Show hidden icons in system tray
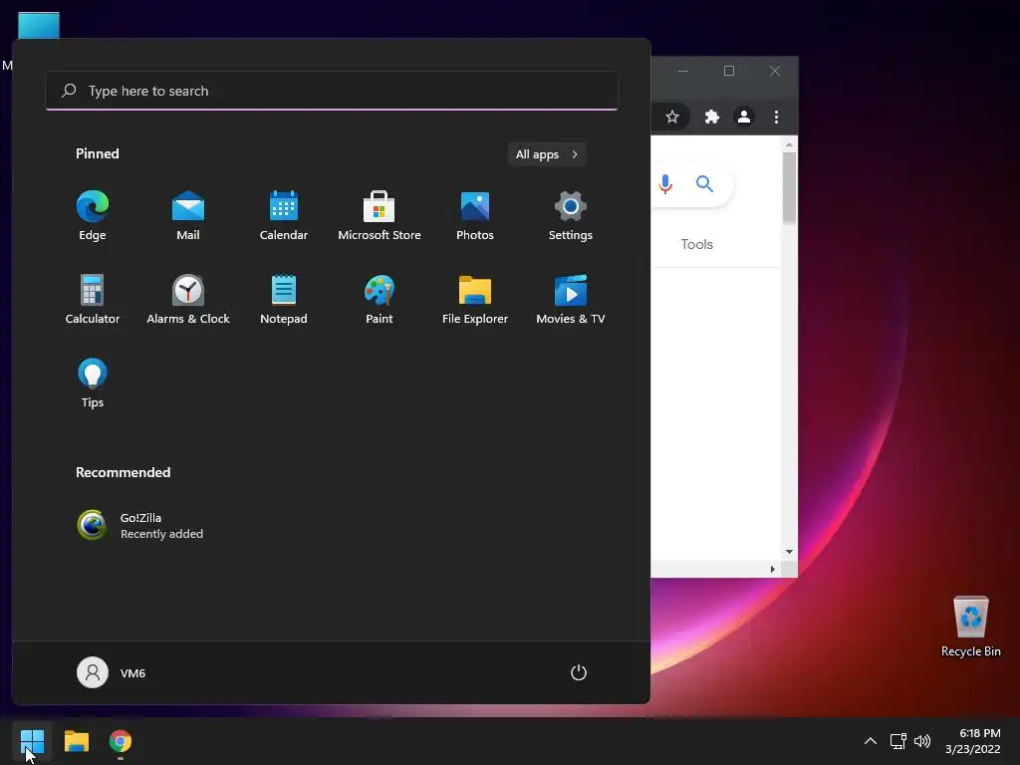Screen dimensions: 1020x765 pyautogui.click(x=871, y=741)
